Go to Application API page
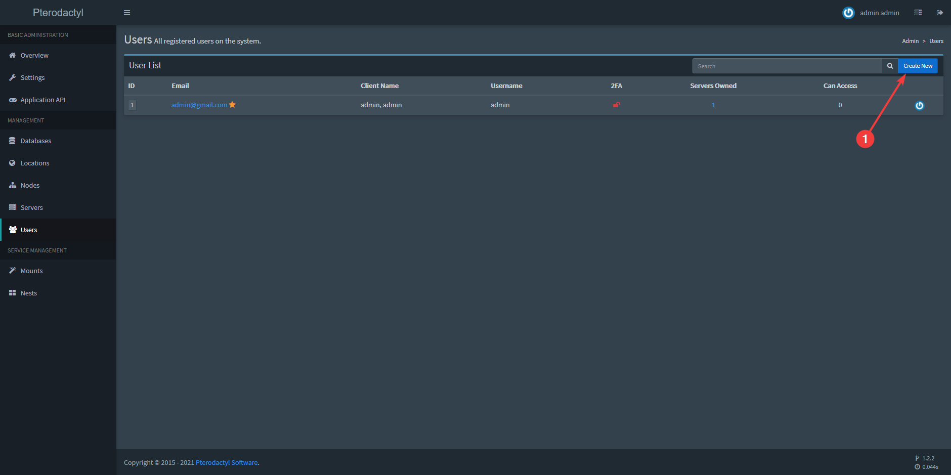Image resolution: width=951 pixels, height=475 pixels. point(58,100)
